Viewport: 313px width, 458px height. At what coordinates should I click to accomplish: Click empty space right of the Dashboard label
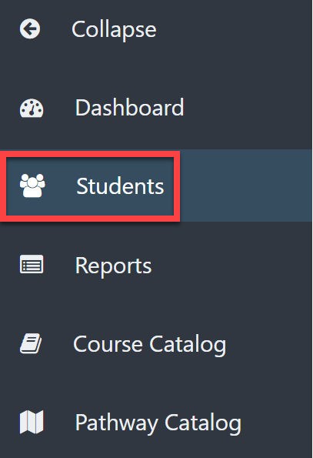[248, 108]
